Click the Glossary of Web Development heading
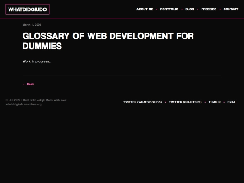 click(108, 41)
